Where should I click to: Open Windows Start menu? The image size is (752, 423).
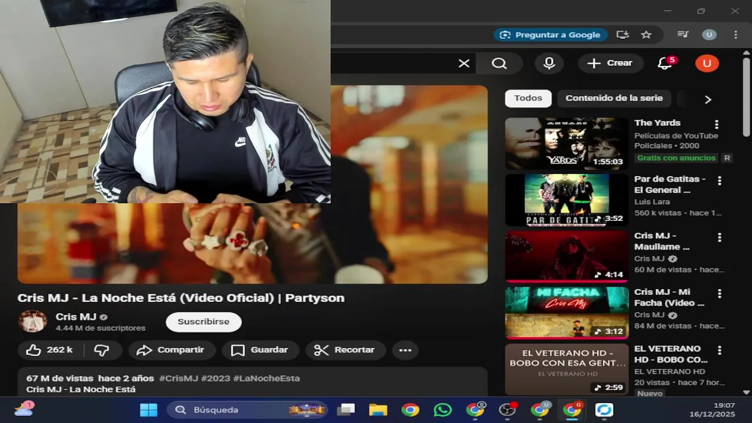tap(149, 409)
